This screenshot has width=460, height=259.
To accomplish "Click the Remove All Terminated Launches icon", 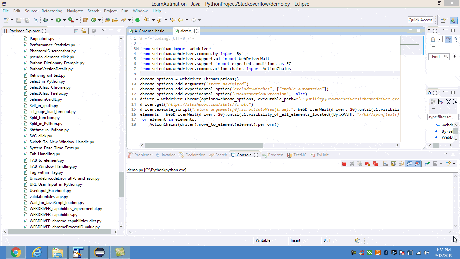I will [x=360, y=164].
